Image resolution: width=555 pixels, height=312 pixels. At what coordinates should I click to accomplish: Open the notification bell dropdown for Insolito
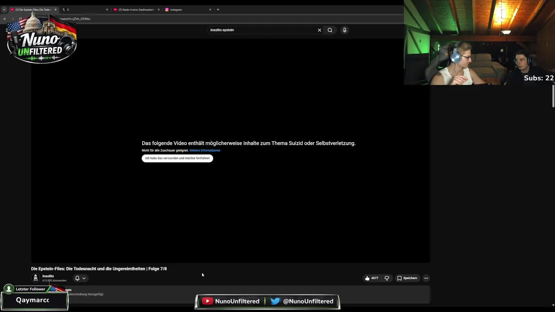(80, 278)
